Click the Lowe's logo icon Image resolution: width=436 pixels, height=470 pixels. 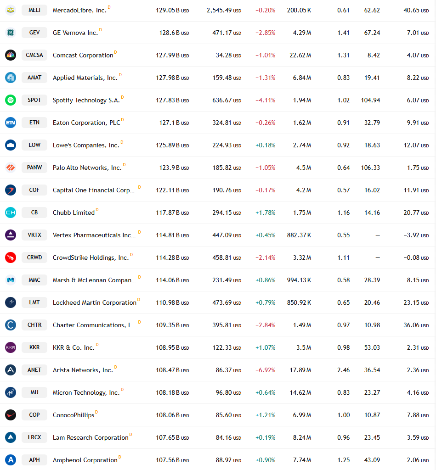[11, 145]
